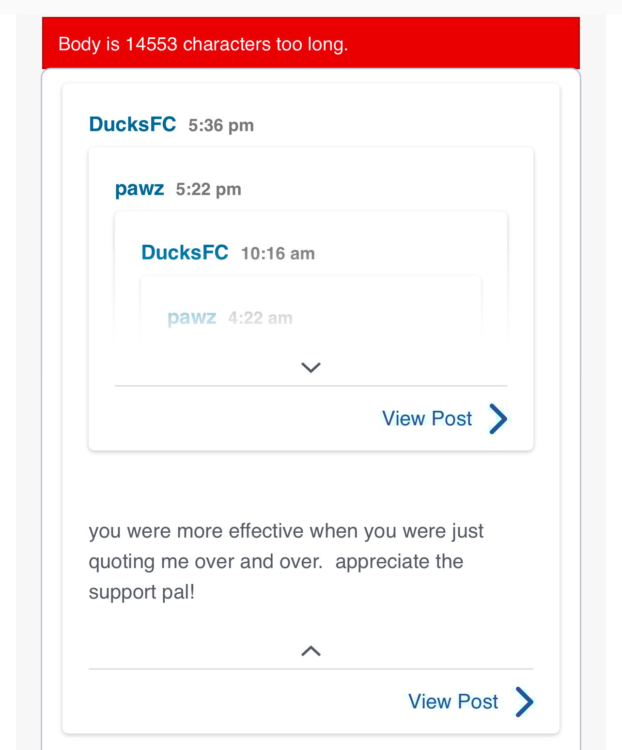Collapse the quoted post with the up chevron
Screen dimensions: 622x750
[x=311, y=651]
